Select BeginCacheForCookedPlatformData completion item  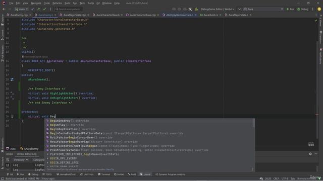(149, 133)
